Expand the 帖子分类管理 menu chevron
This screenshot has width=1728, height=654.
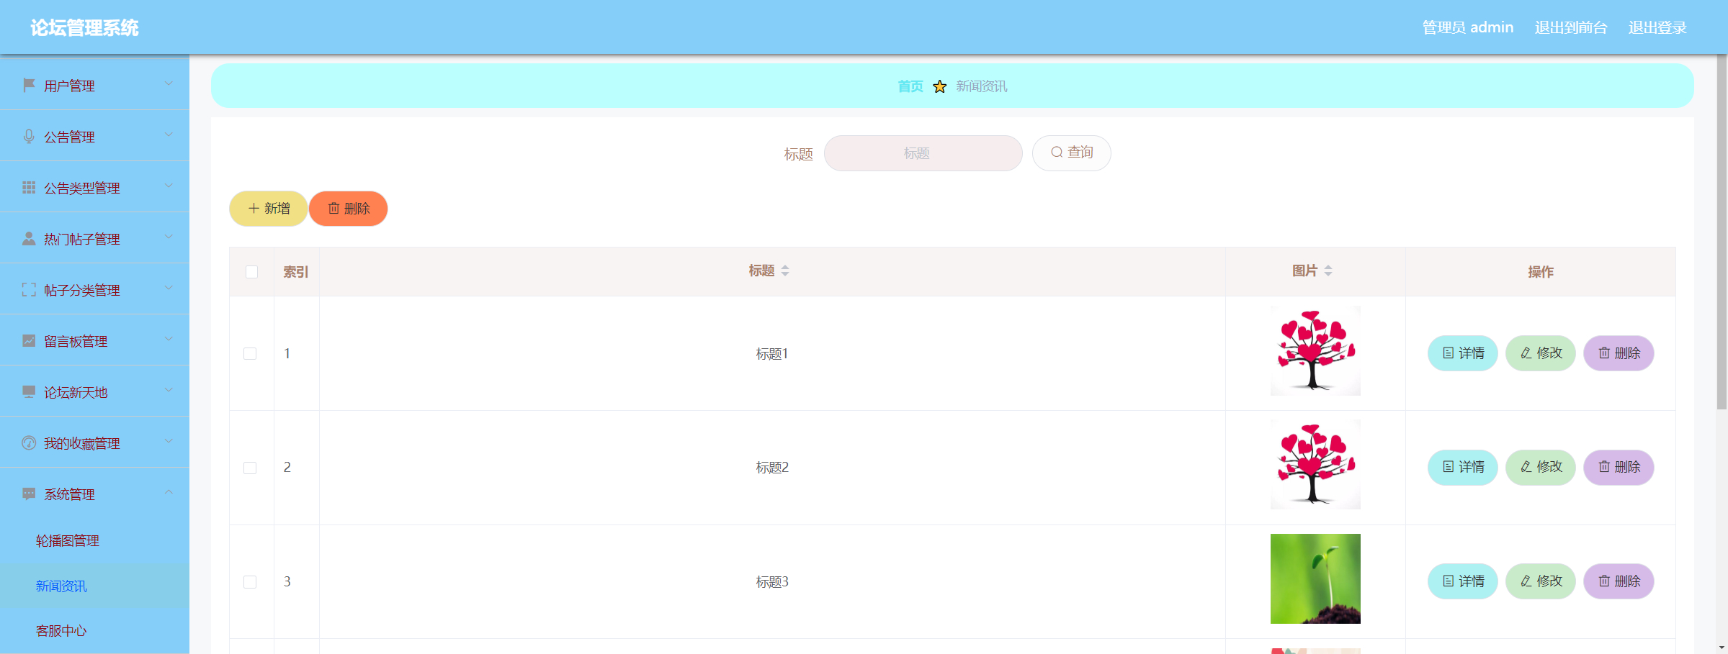tap(169, 288)
